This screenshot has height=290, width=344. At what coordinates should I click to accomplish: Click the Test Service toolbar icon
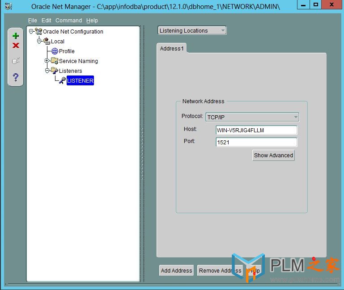16,61
